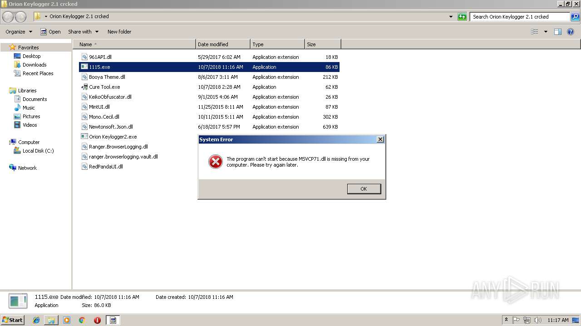Screen dimensions: 581x326
Task: Open Desktop in Favorites
Action: [x=31, y=56]
